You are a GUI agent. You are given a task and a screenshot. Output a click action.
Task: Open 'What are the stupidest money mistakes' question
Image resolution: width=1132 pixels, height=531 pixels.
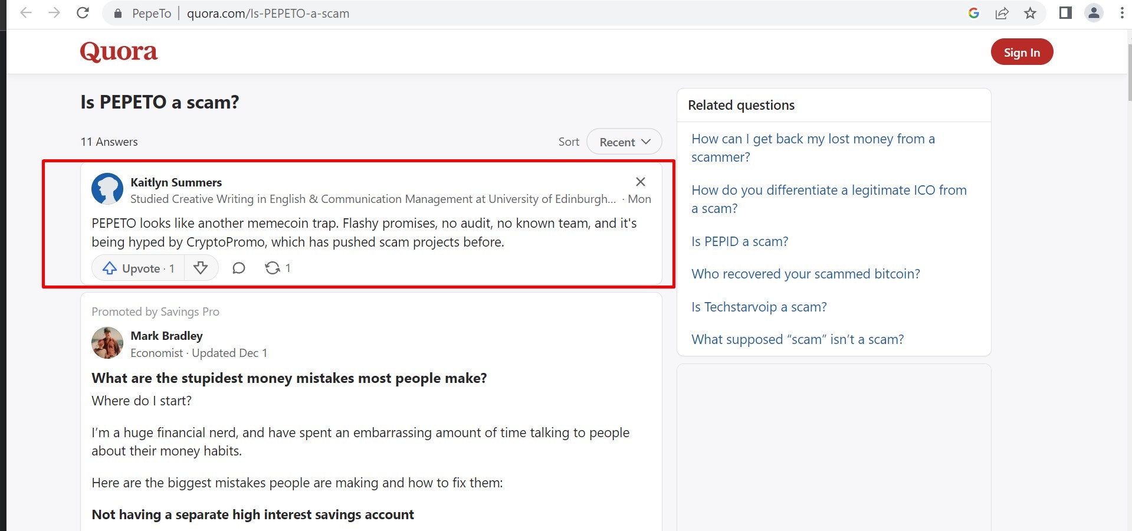click(x=289, y=378)
